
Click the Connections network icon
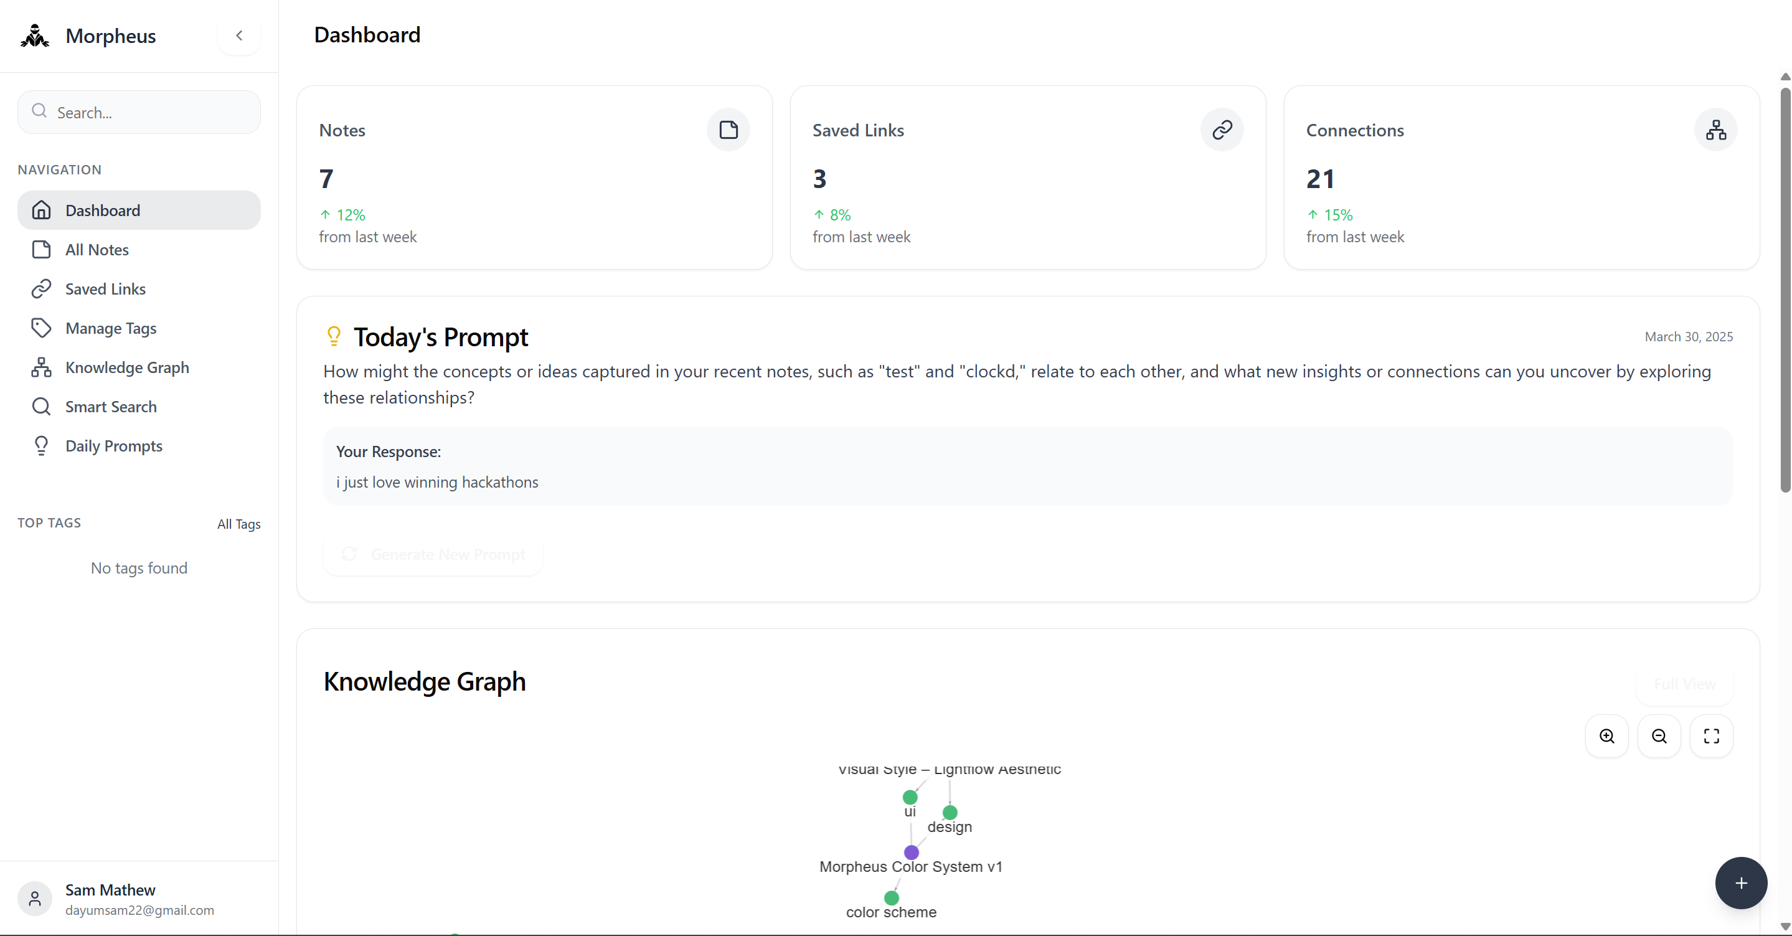tap(1715, 130)
